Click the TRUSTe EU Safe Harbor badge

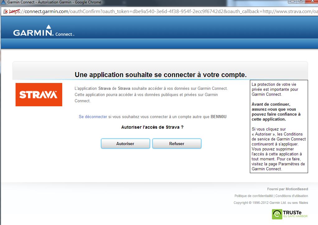(x=290, y=214)
